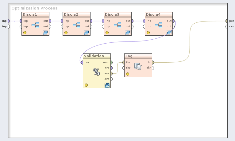235x141 pixels.
Task: Click the Disc a2 discretize operator icon
Action: [76, 25]
